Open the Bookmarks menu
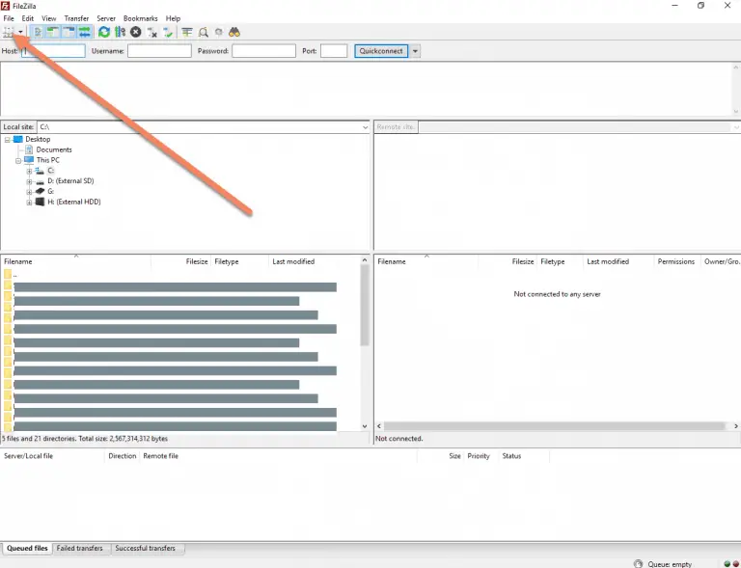This screenshot has width=741, height=568. [x=140, y=18]
